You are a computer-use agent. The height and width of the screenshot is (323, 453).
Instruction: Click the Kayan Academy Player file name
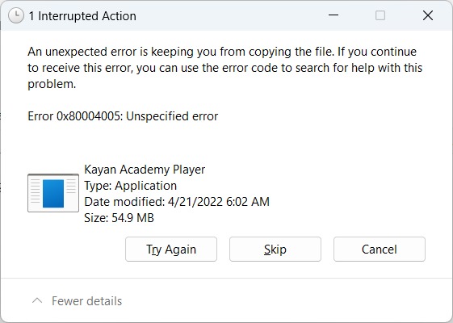click(x=145, y=170)
